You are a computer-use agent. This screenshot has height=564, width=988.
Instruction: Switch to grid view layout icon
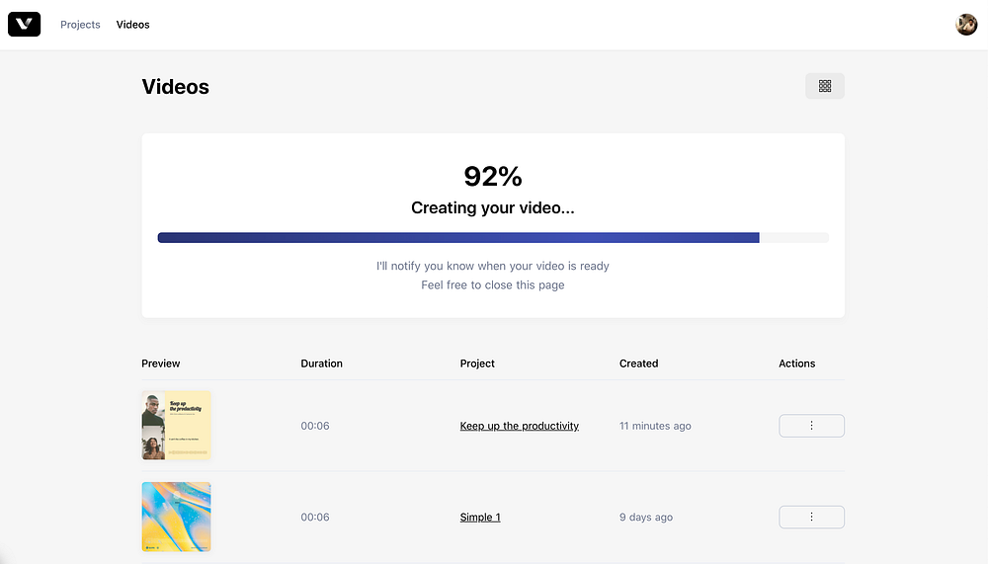pyautogui.click(x=825, y=86)
